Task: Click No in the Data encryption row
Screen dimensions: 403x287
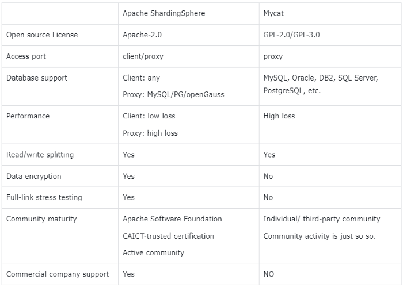Action: click(268, 177)
